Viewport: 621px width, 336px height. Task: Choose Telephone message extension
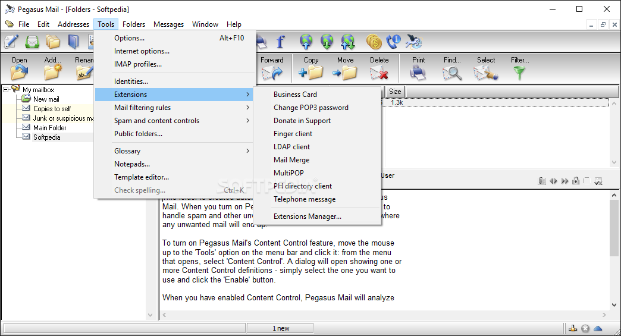click(x=317, y=199)
